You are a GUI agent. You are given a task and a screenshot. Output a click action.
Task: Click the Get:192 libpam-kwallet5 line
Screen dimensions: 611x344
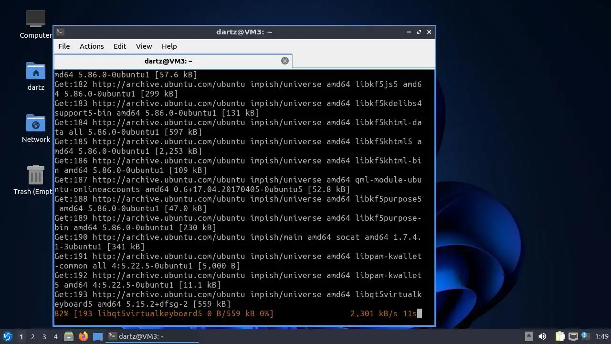click(238, 280)
